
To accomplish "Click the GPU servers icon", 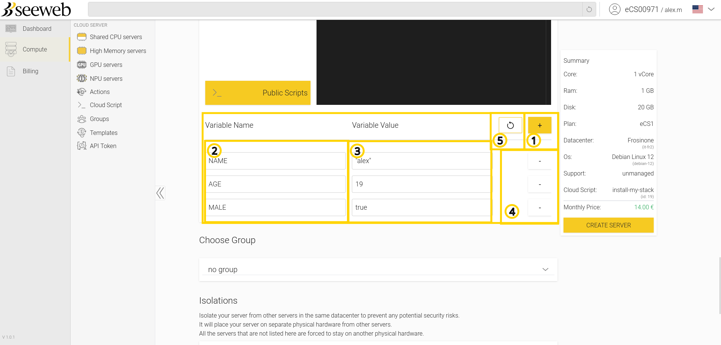I will pyautogui.click(x=82, y=65).
